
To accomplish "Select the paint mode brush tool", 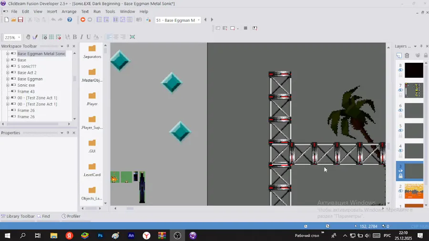I will pos(35,37).
